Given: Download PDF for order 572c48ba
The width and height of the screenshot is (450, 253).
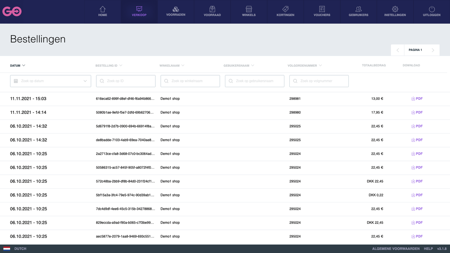Looking at the screenshot, I should pos(417,181).
